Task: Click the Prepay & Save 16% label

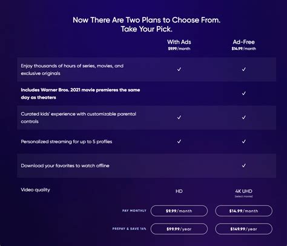Action: [130, 228]
